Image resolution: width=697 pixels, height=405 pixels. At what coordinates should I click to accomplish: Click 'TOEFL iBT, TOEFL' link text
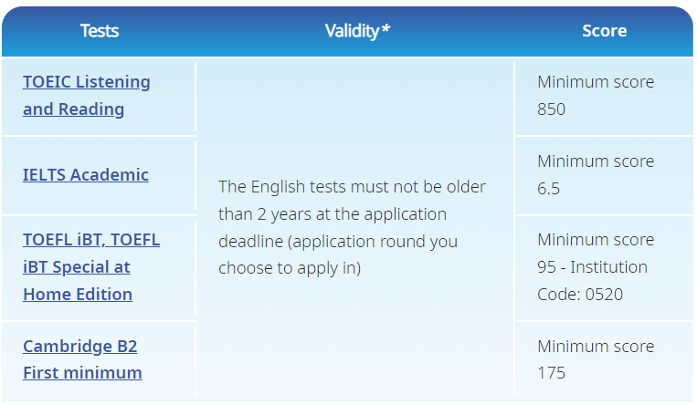(x=91, y=239)
